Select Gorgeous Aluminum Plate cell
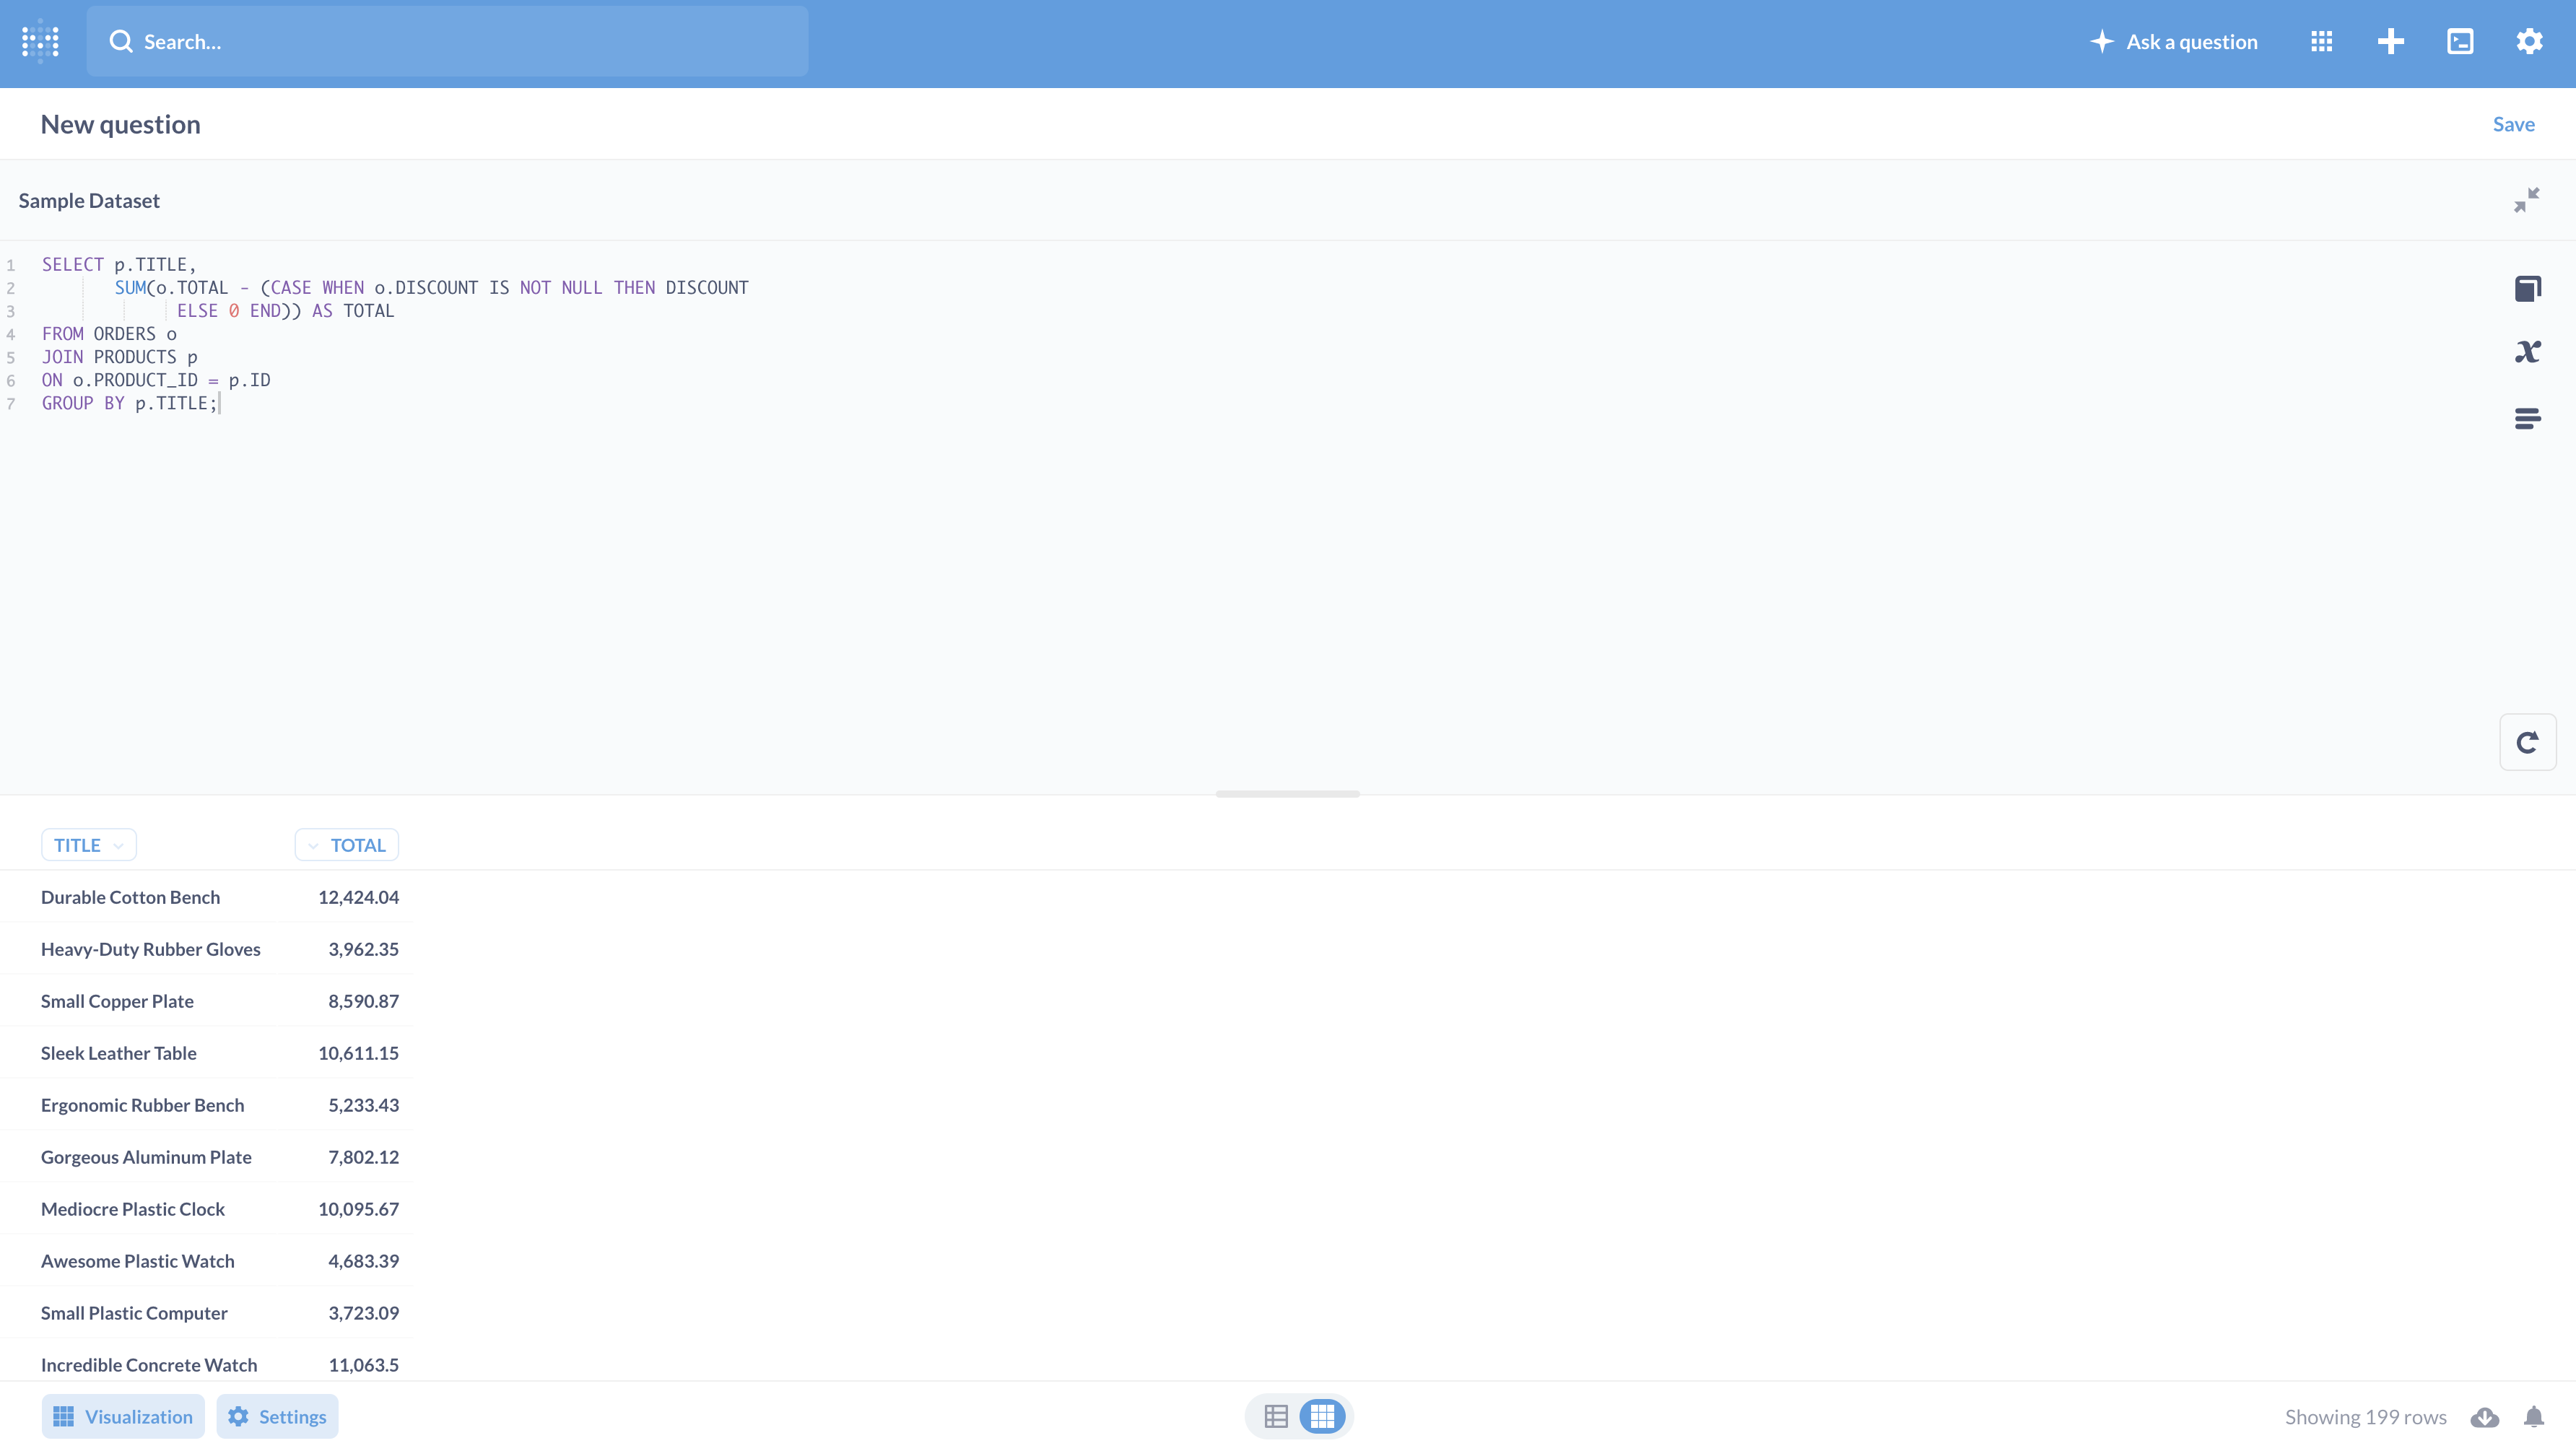The image size is (2576, 1451). coord(146,1157)
